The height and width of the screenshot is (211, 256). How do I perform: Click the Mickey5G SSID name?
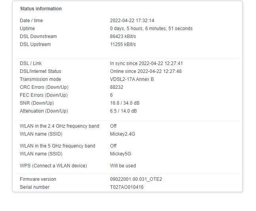point(121,154)
